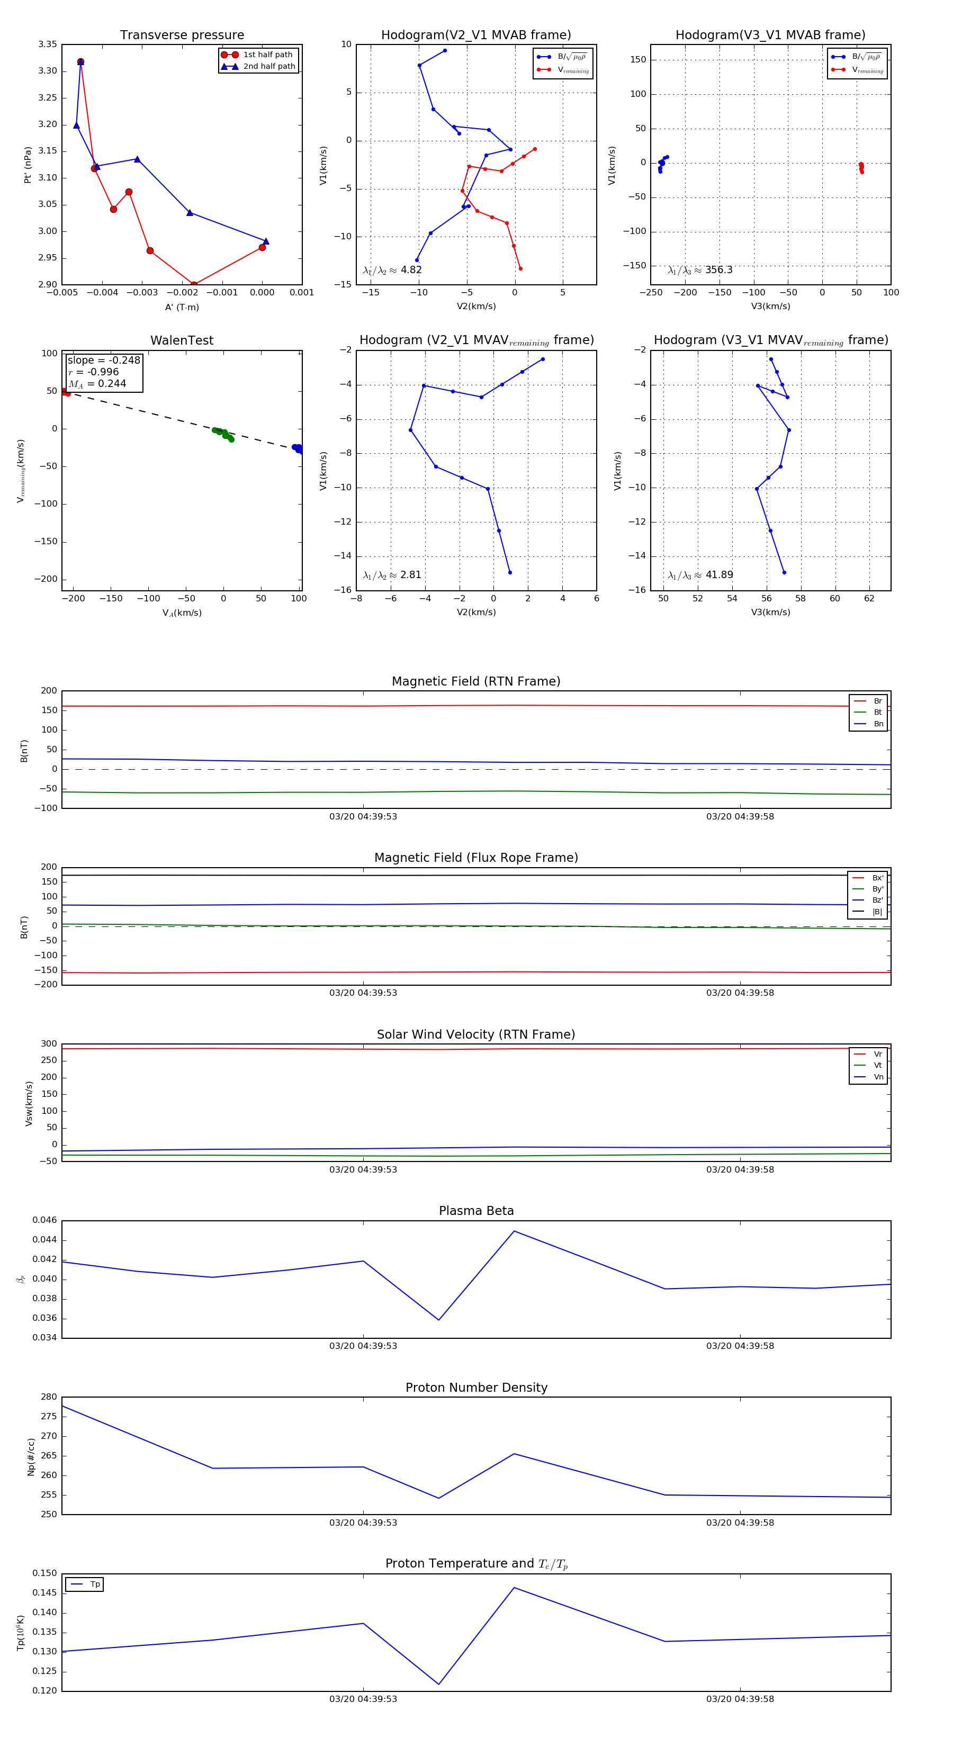The width and height of the screenshot is (953, 1747).
Task: Click the 'Hodogram(V2_V1 MVAB frame)' title
Action: click(x=476, y=35)
